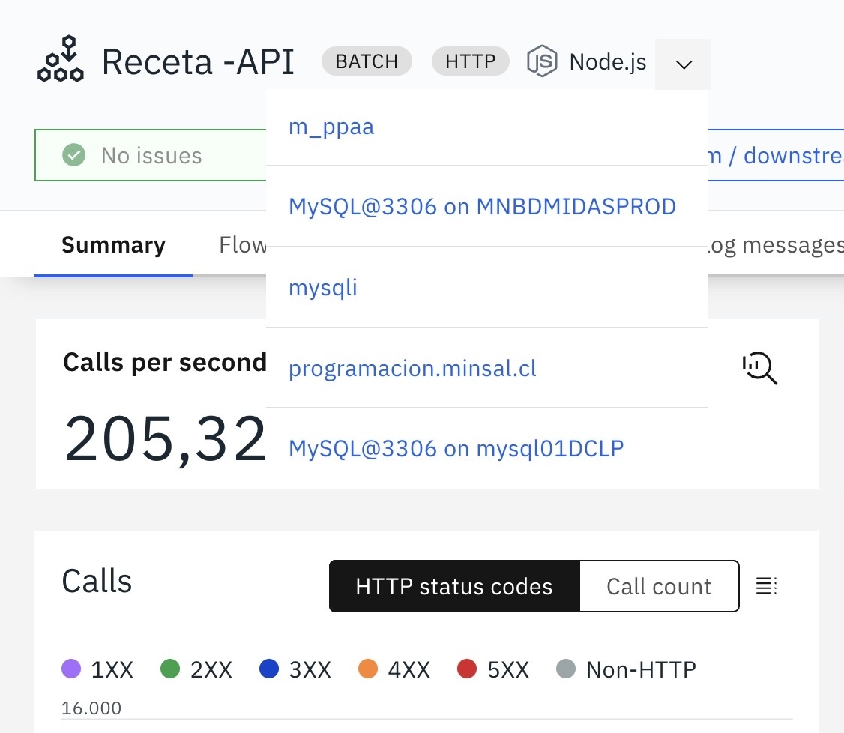Viewport: 844px width, 733px height.
Task: Click the Receta-API service hexagon icon
Action: [60, 60]
